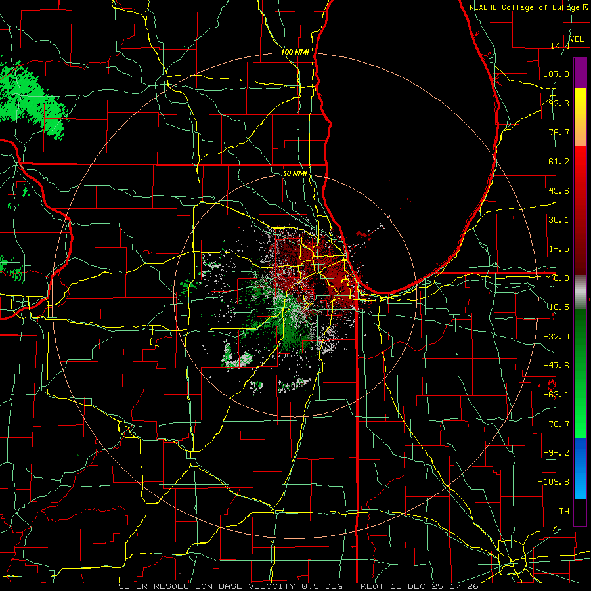Click the VEL legend title
591x591 pixels.
[577, 39]
